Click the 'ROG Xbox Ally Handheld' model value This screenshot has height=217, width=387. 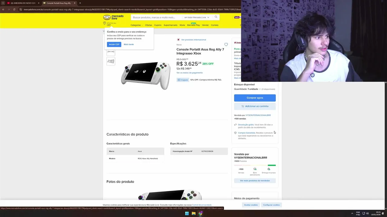point(148,159)
